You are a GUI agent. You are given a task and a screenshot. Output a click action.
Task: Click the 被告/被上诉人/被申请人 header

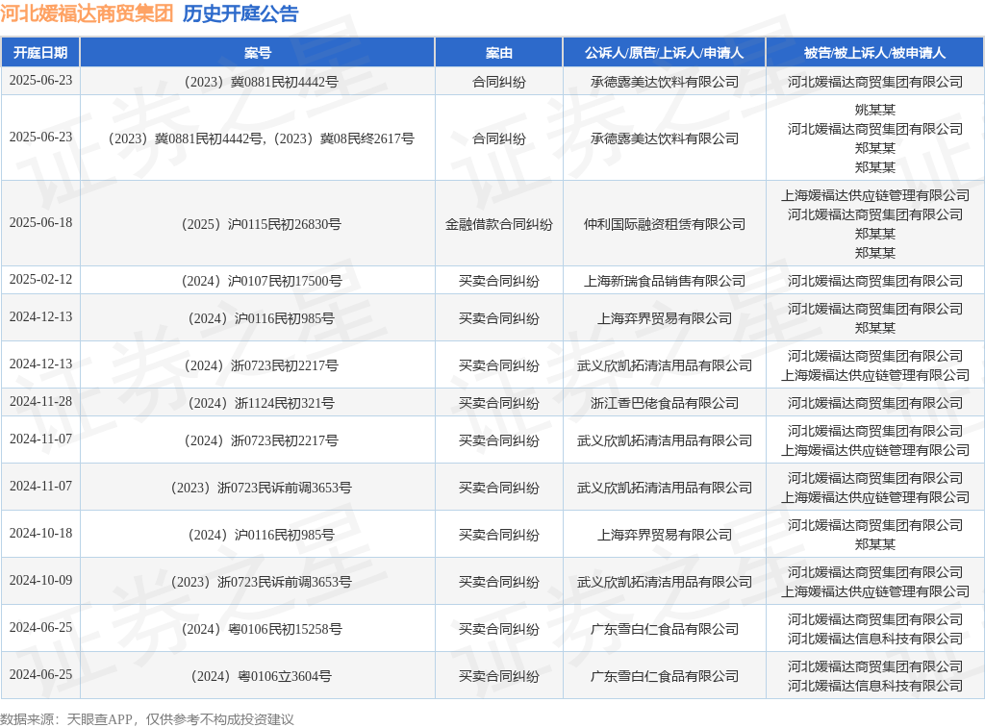(874, 53)
